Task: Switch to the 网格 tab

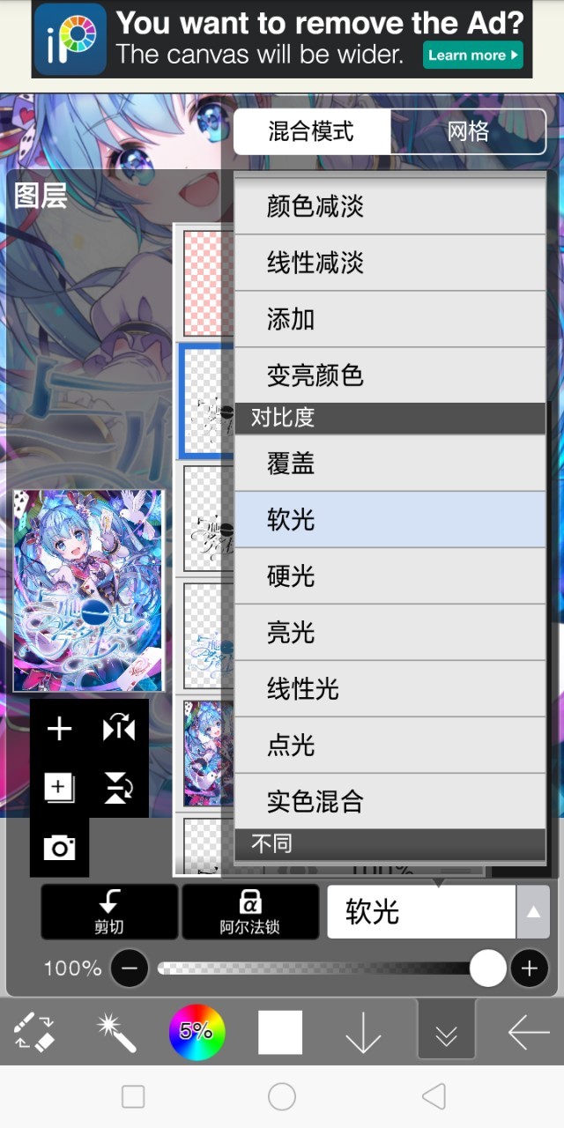Action: [468, 131]
